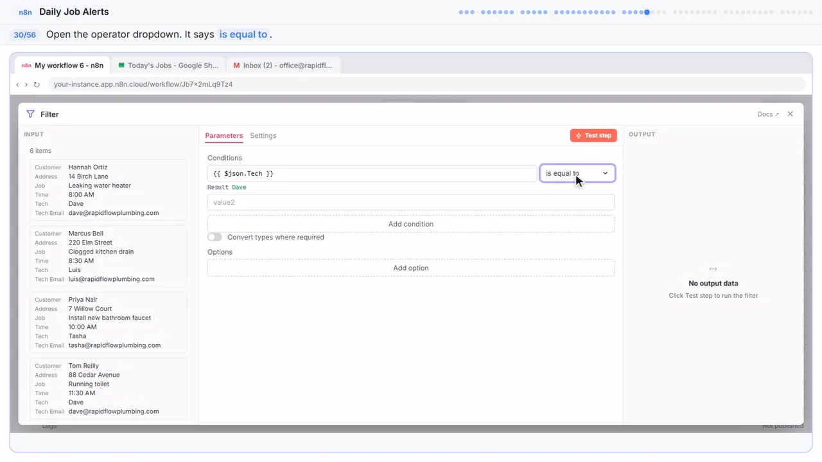Click the Daily Job Alerts title
Image resolution: width=822 pixels, height=462 pixels.
click(74, 12)
